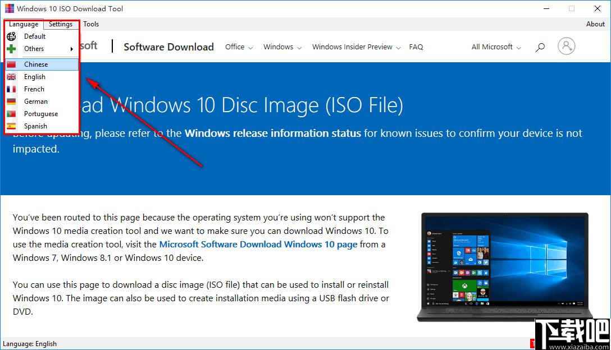Open Windows release information status link
This screenshot has width=611, height=350.
tap(273, 133)
